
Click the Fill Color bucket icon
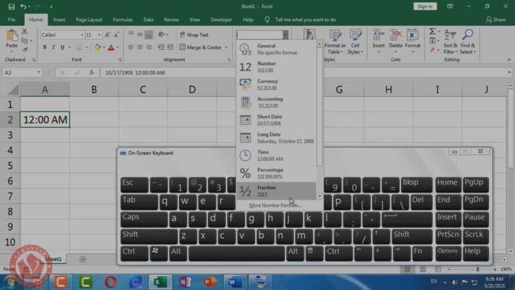point(97,48)
